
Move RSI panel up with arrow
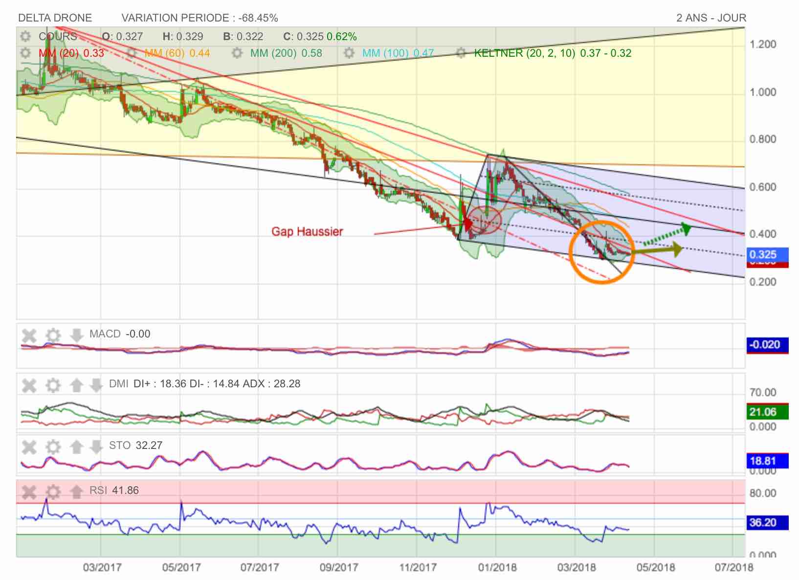pyautogui.click(x=76, y=491)
